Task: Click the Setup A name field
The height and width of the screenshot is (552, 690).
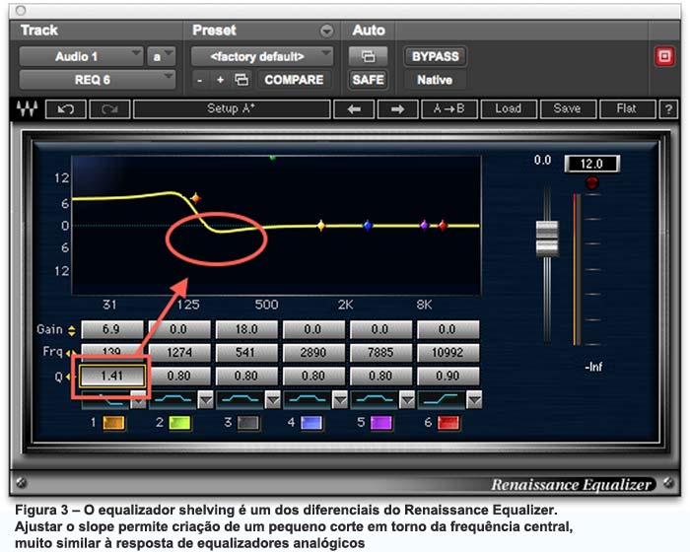Action: click(x=232, y=108)
